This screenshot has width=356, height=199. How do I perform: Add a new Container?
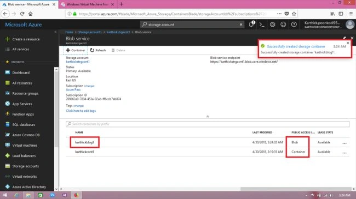coord(76,50)
